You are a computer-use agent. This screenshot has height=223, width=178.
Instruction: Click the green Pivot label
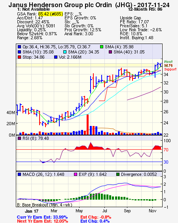point(169,62)
